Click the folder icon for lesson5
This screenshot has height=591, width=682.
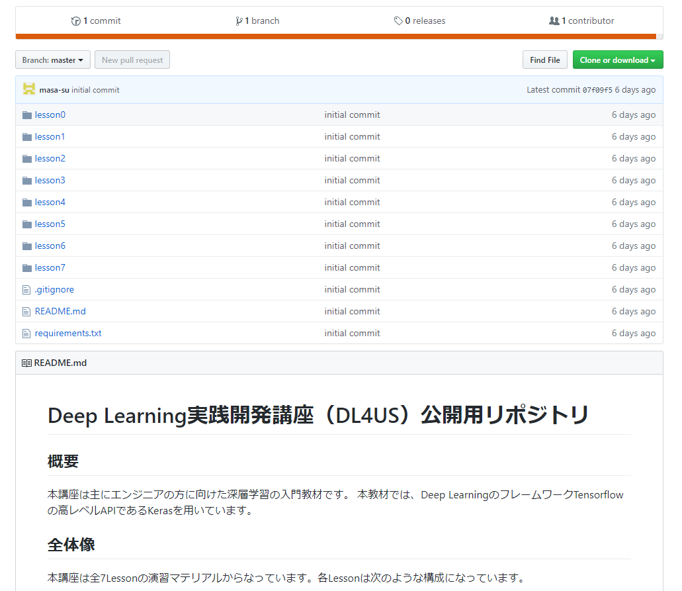[x=27, y=223]
